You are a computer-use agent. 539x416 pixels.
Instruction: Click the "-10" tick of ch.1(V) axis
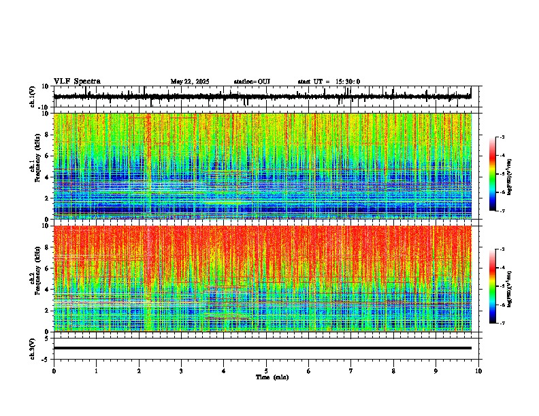coord(44,107)
